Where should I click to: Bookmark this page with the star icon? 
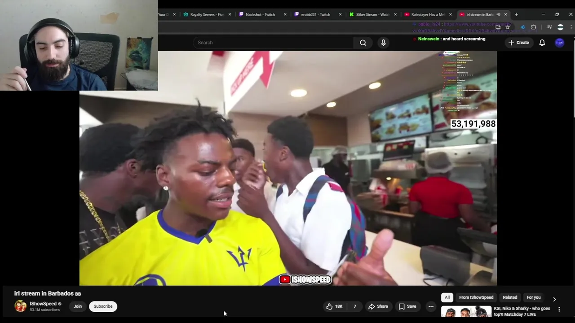tap(508, 27)
